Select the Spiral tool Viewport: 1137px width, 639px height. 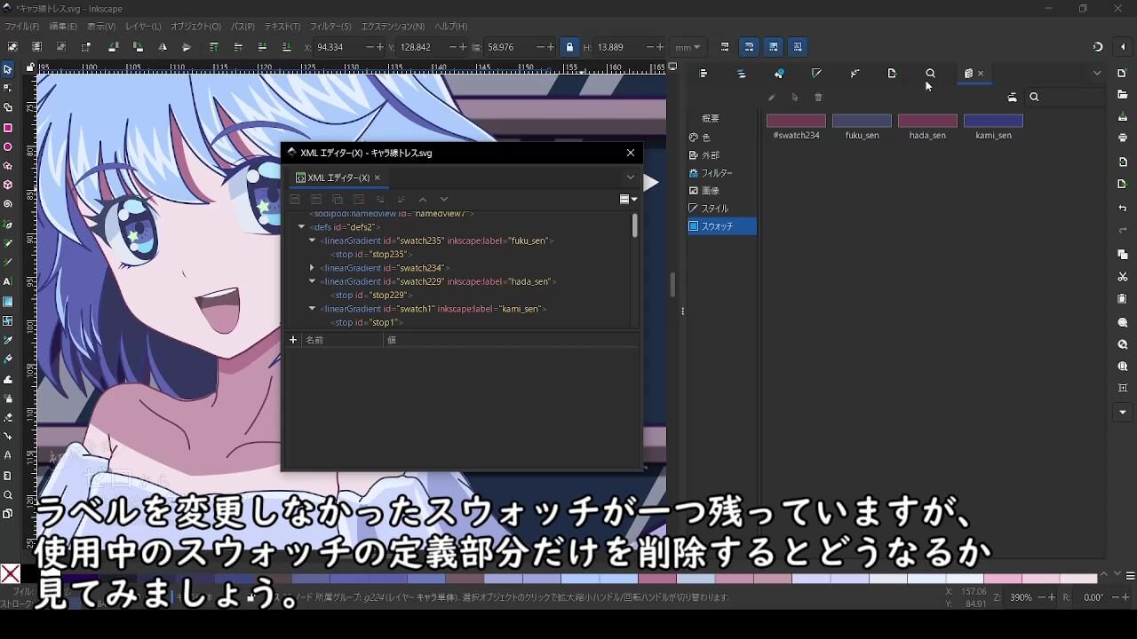8,204
